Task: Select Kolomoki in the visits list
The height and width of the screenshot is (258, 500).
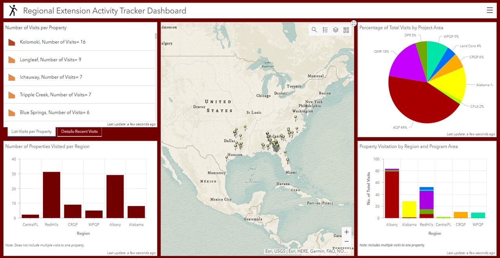Action: point(52,42)
